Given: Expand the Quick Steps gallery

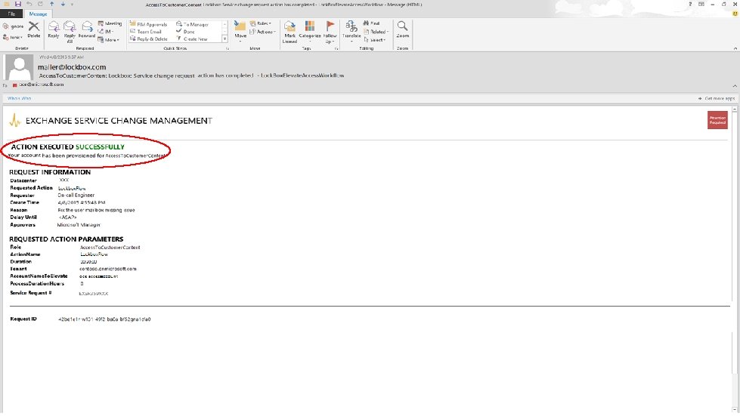Looking at the screenshot, I should click(224, 39).
